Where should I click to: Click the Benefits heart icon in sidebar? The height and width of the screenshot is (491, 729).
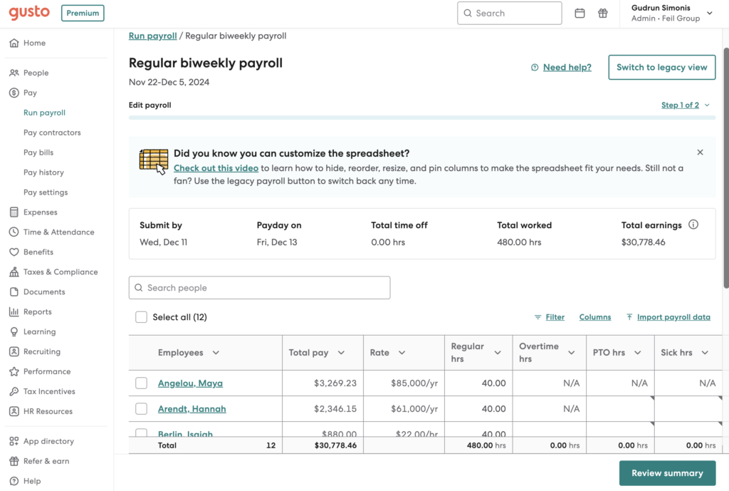(14, 252)
